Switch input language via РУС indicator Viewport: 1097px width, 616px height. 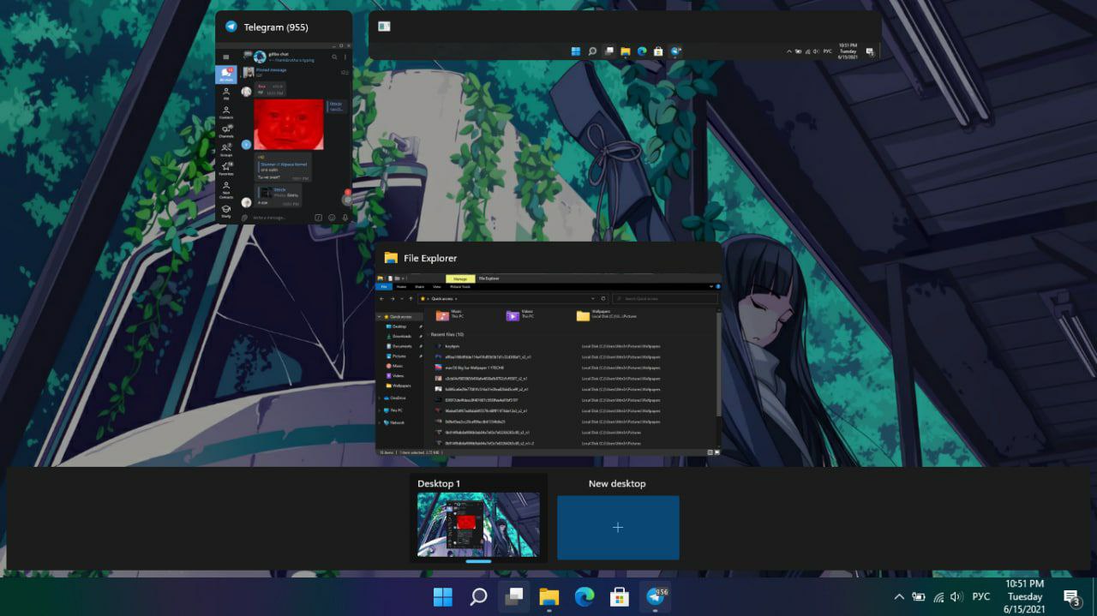(981, 597)
